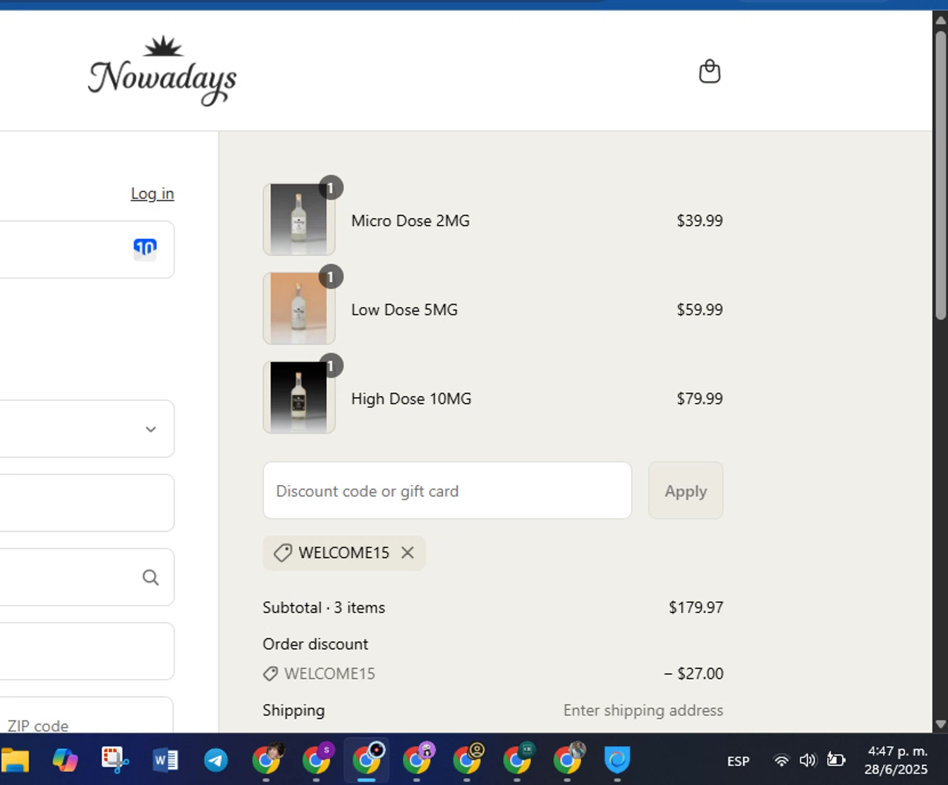The width and height of the screenshot is (948, 785).
Task: Click the Order discount label
Action: pyautogui.click(x=315, y=644)
